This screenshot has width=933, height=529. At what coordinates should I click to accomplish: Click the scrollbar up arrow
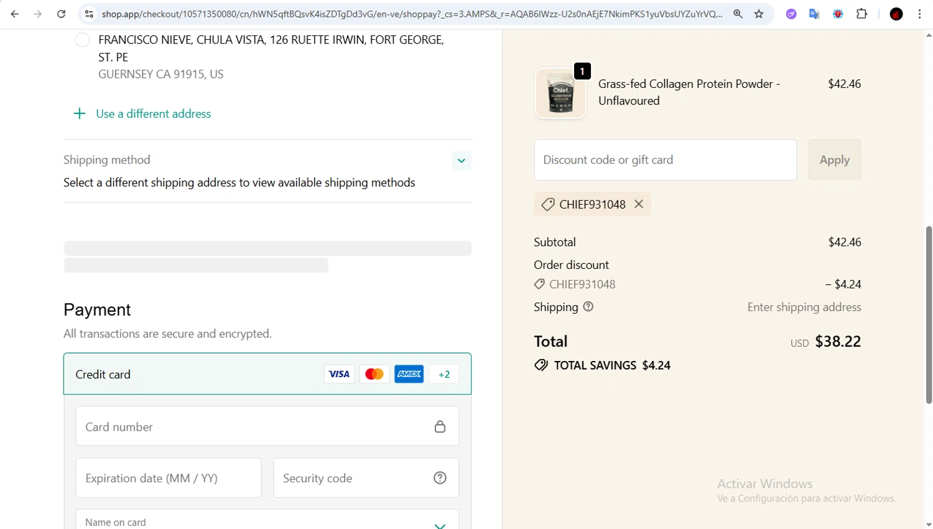click(x=929, y=35)
